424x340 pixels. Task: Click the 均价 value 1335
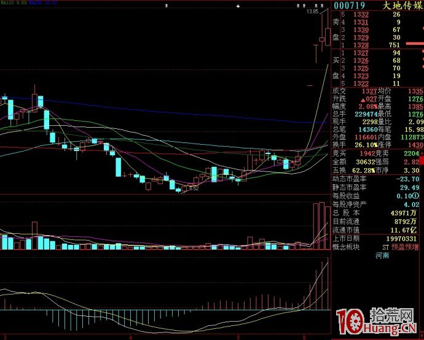[415, 91]
